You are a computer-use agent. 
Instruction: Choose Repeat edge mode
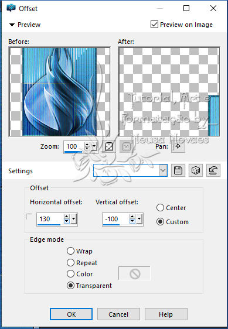point(70,262)
